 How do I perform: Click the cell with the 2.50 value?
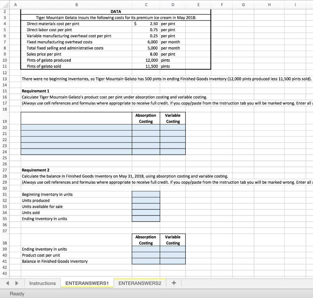point(146,23)
